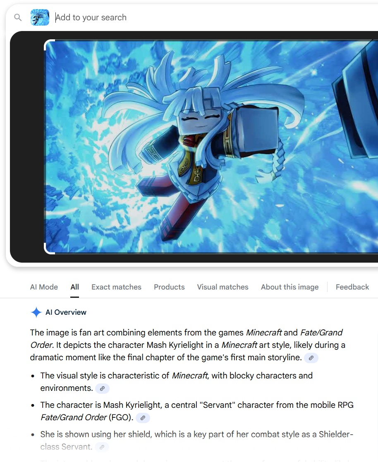Open source link after environments bullet

click(x=102, y=388)
